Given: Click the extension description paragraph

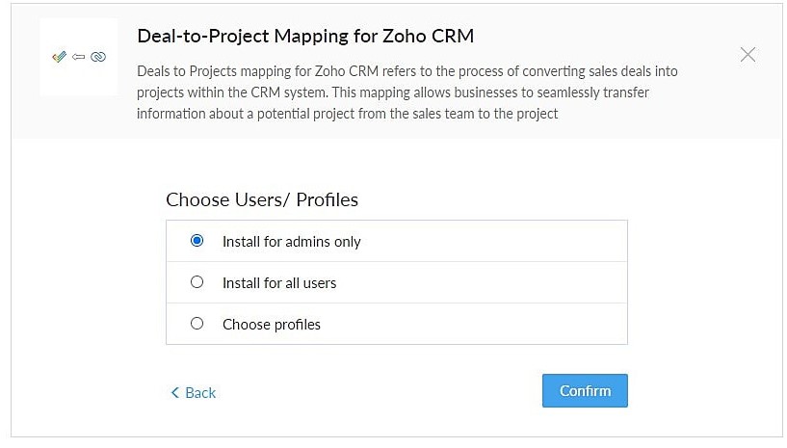Looking at the screenshot, I should 407,92.
